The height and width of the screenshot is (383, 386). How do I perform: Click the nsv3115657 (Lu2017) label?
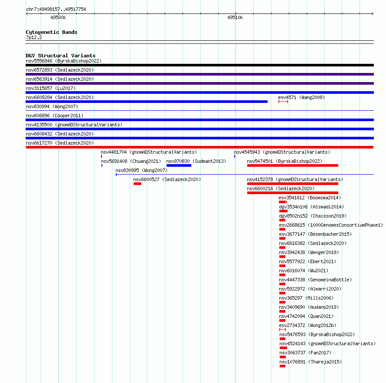tap(51, 88)
